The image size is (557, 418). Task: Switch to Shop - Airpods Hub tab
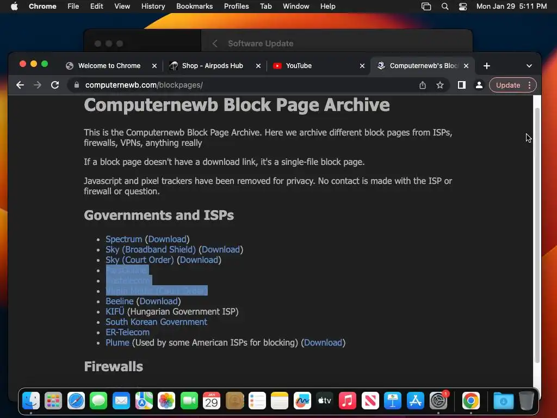[x=214, y=66]
